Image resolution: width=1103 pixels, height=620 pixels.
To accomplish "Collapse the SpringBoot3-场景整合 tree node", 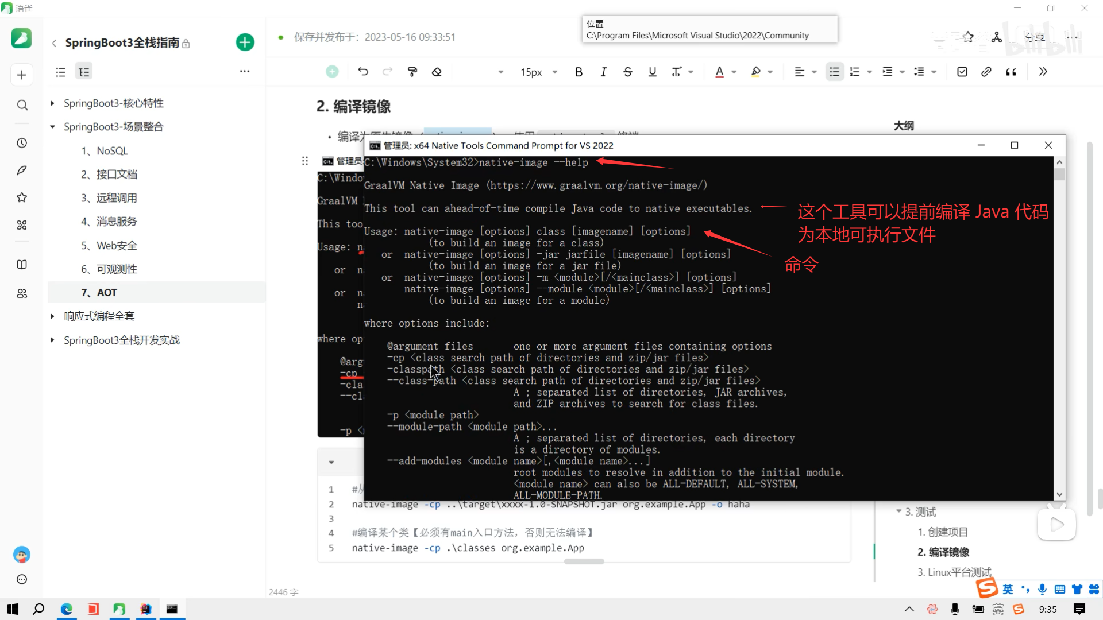I will [x=52, y=127].
